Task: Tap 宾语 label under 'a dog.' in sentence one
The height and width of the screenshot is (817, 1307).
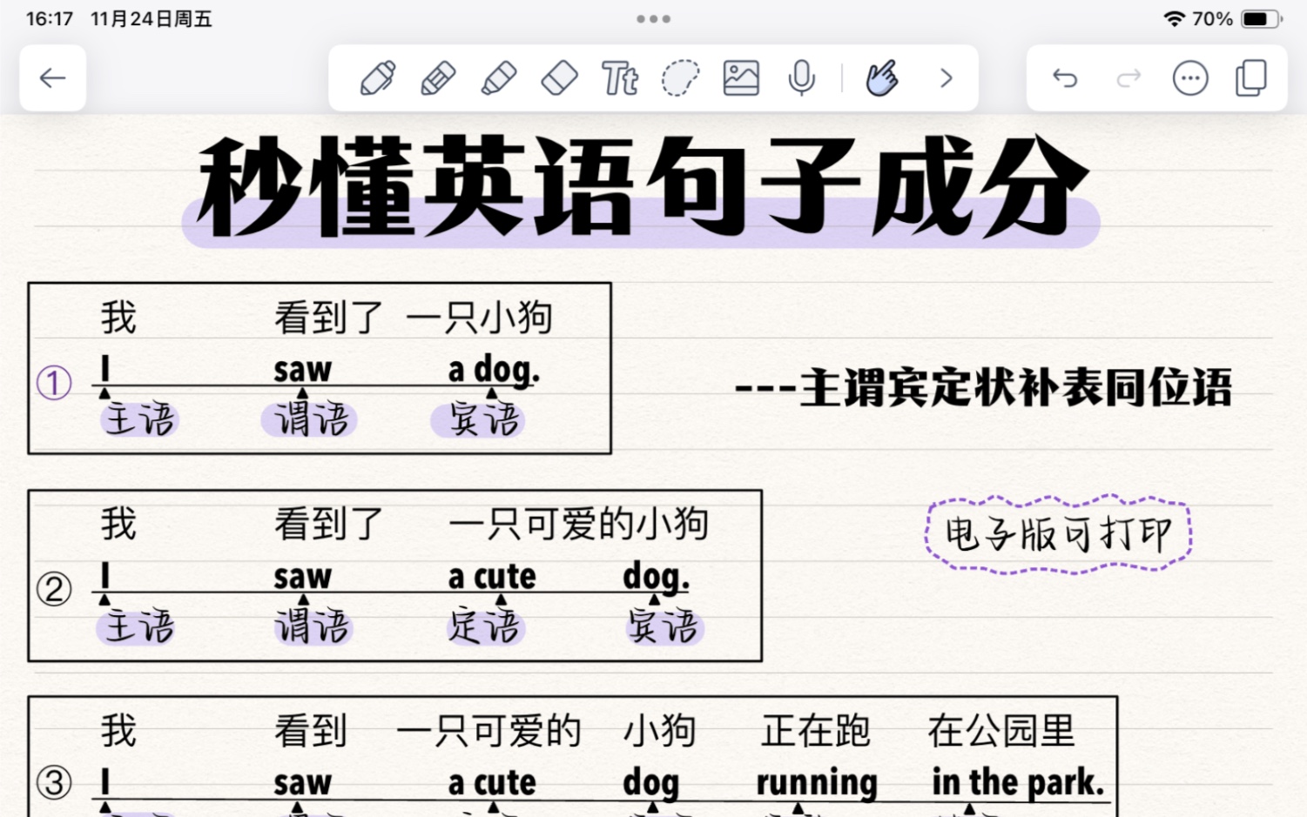Action: [485, 419]
